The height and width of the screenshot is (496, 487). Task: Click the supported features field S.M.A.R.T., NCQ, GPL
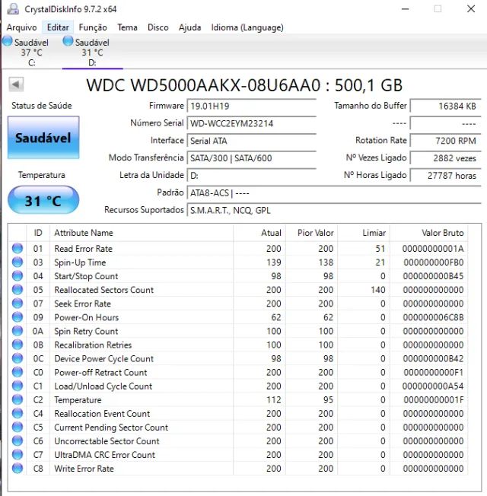(334, 211)
